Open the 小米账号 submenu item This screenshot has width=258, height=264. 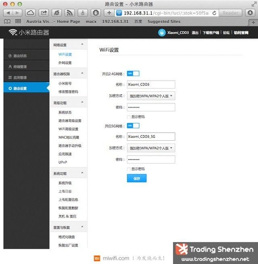click(65, 83)
